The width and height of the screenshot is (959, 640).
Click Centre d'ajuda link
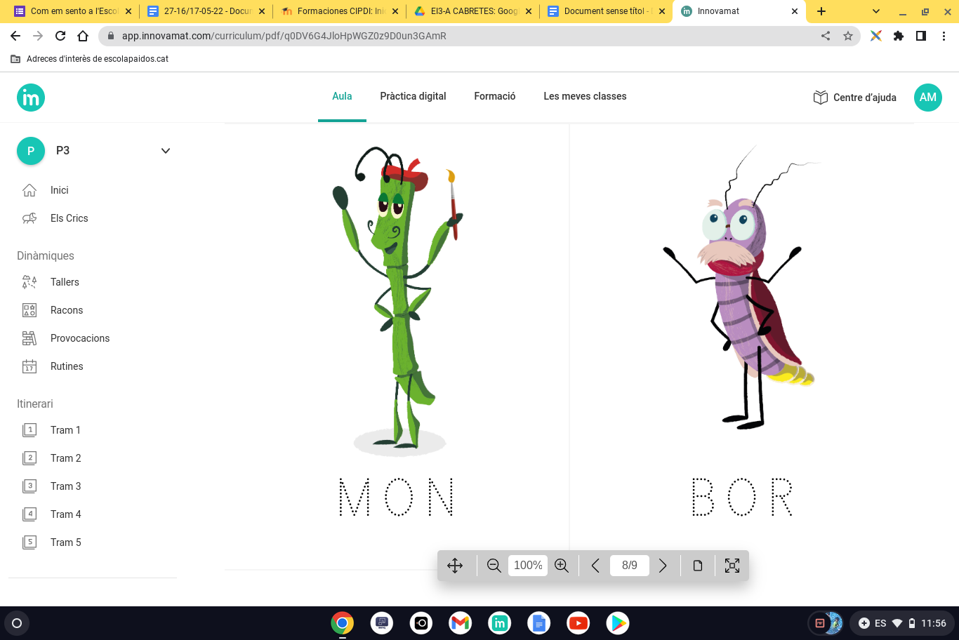(865, 98)
